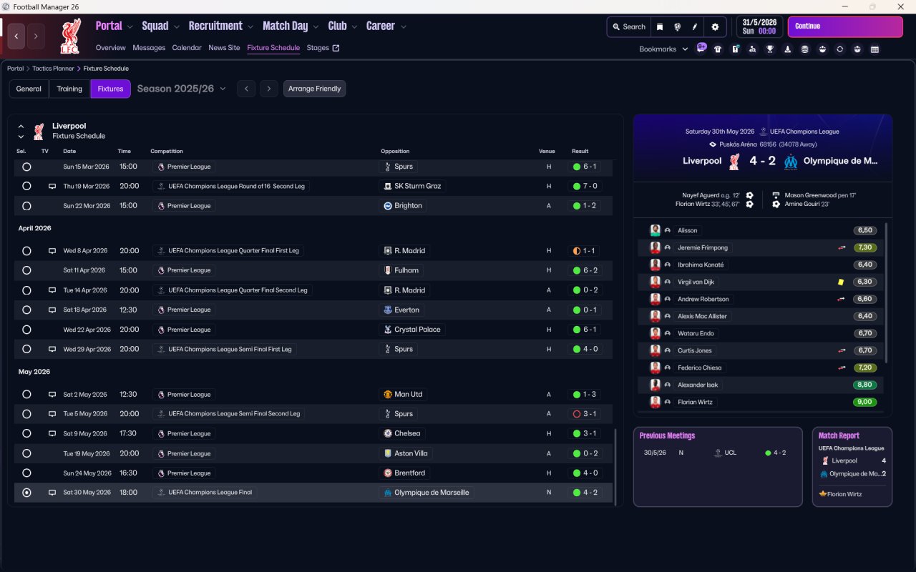Click the open-in-new-window icon beside Stages
This screenshot has width=916, height=572.
coord(336,49)
